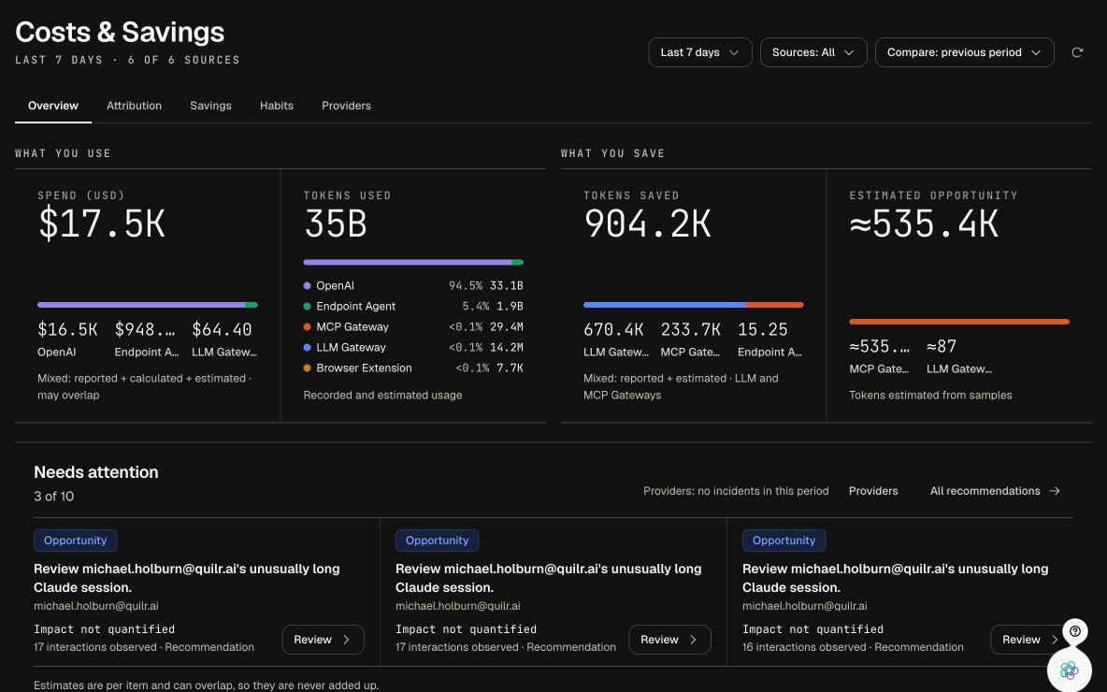Click the green Endpoint Agent legend dot
1107x692 pixels.
pos(307,307)
